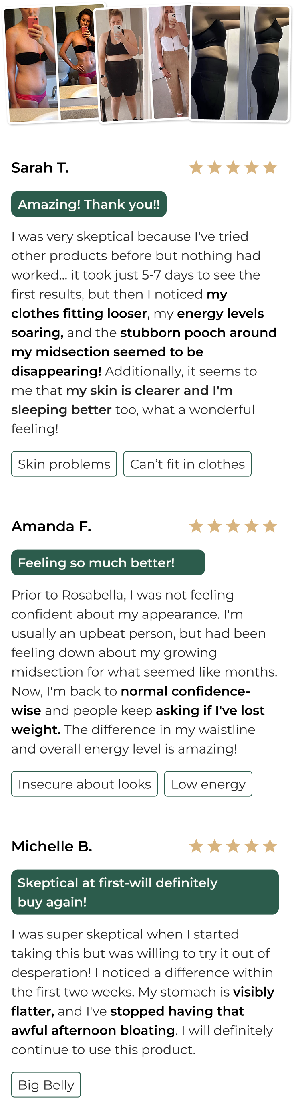Open the middle before-after photo thumbnail
The image size is (294, 1110).
(144, 64)
